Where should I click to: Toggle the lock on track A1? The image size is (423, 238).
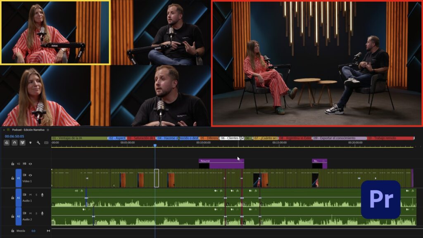pyautogui.click(x=13, y=198)
